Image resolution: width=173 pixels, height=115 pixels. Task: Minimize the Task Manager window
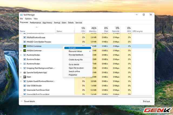click(137, 15)
